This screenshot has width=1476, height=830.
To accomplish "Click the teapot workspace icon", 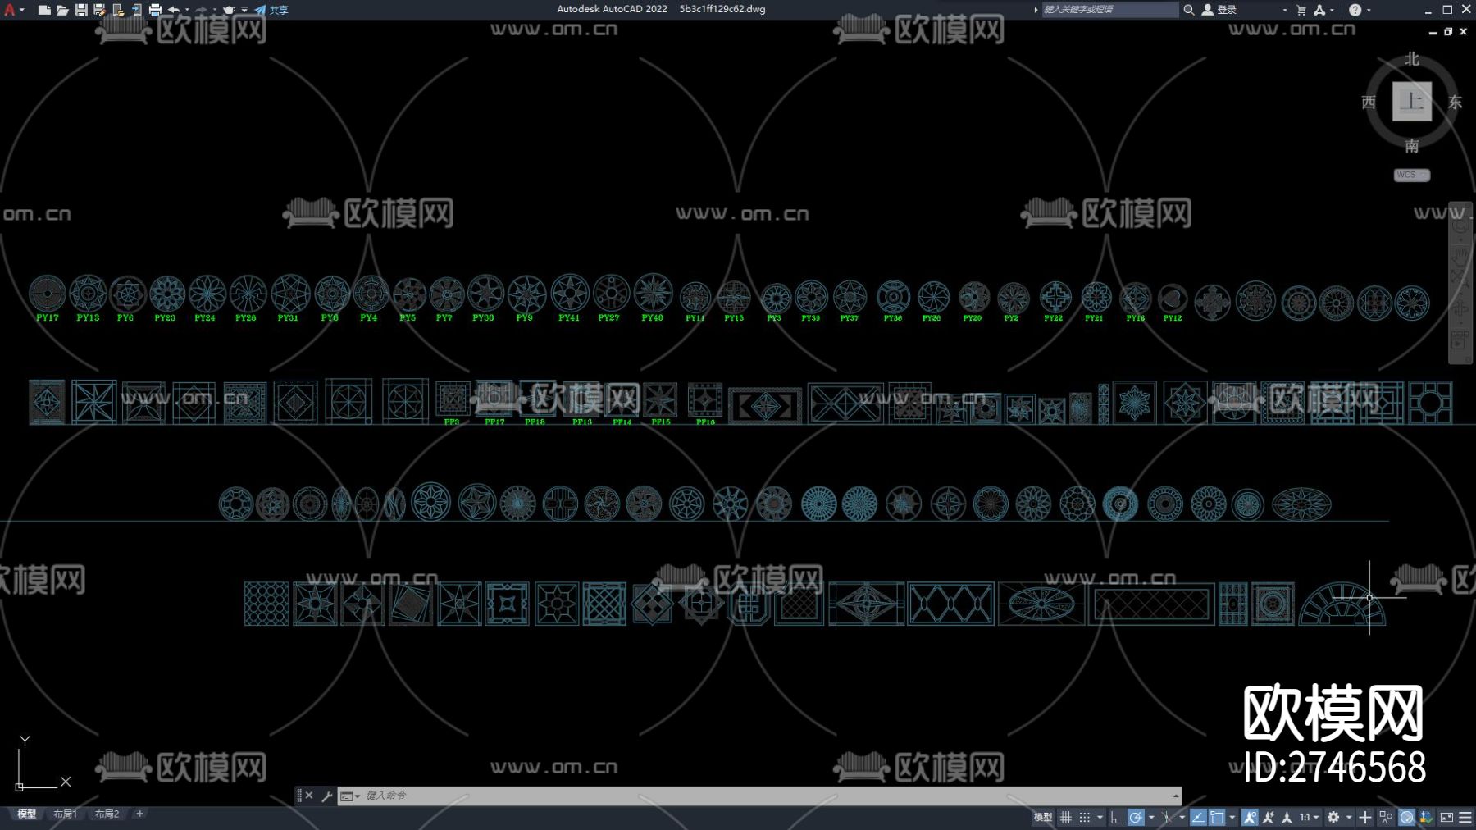I will click(x=230, y=10).
